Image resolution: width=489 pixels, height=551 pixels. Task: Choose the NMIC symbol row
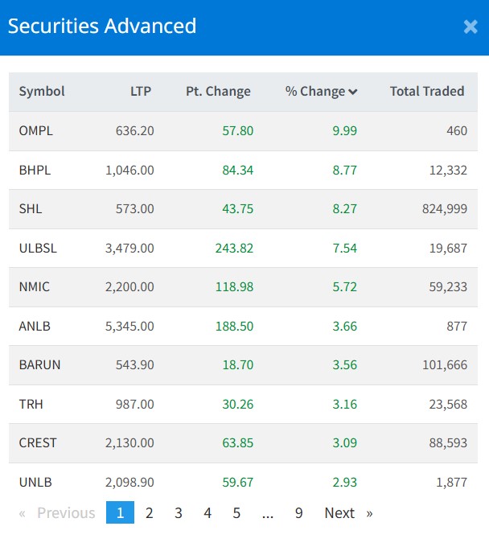(35, 287)
